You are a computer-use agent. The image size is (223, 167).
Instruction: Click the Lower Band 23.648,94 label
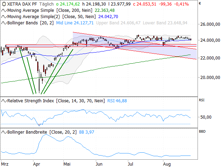165,23
